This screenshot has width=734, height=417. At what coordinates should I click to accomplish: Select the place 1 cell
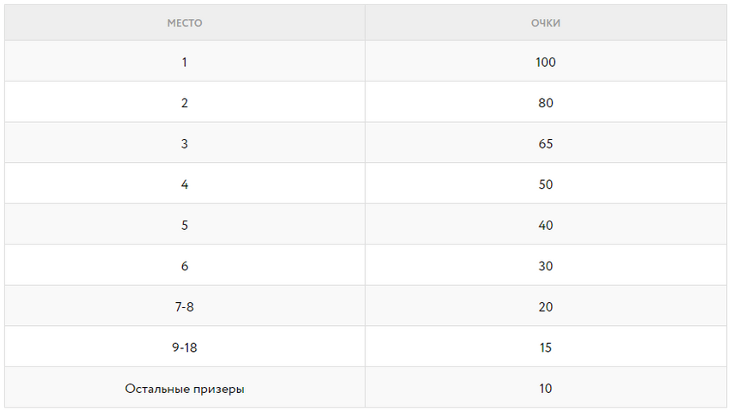185,61
